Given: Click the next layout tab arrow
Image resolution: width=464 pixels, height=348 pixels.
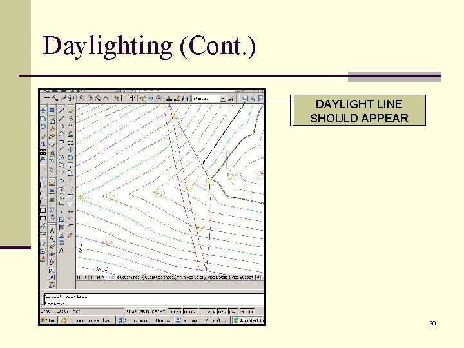Looking at the screenshot, I should (x=92, y=278).
